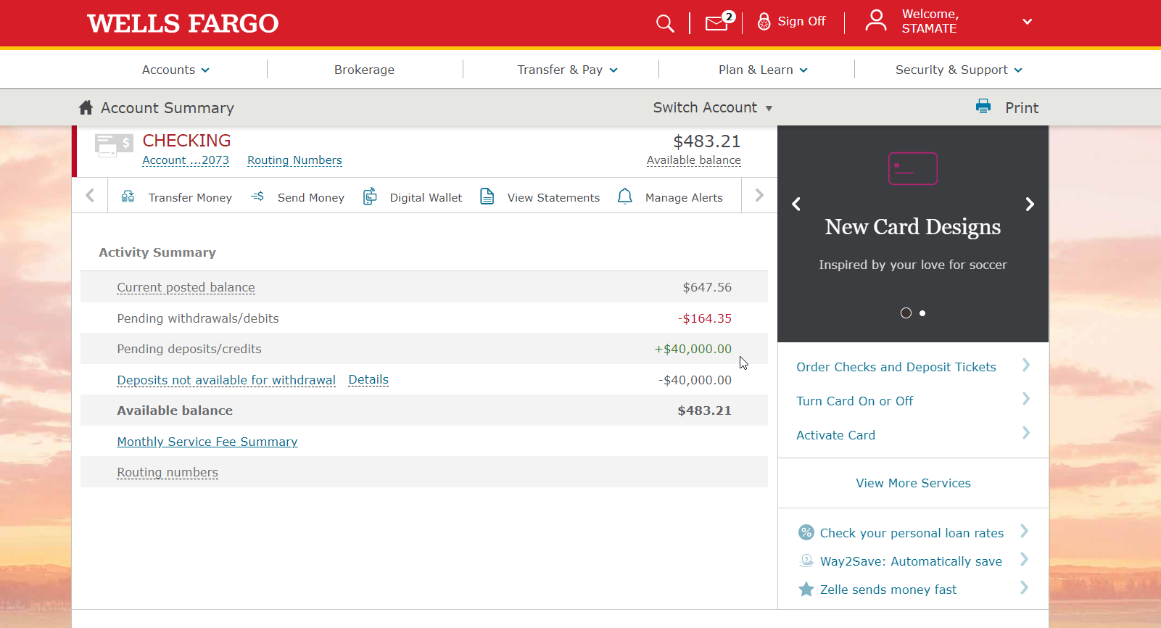
Task: Advance the promo carousel with right arrow
Action: click(x=1030, y=204)
